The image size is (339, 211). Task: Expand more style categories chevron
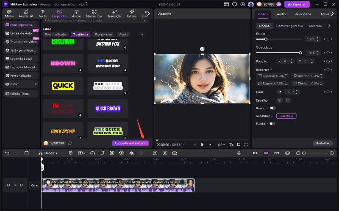click(x=142, y=34)
